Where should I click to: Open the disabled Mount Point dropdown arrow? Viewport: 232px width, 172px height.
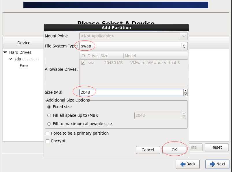click(x=184, y=36)
